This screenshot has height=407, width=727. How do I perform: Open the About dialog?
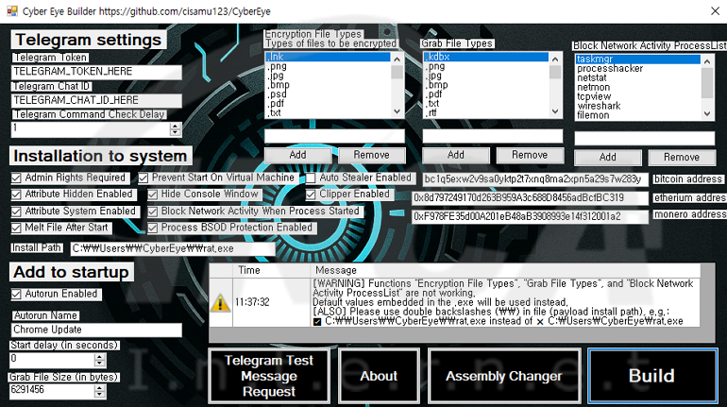pos(379,376)
